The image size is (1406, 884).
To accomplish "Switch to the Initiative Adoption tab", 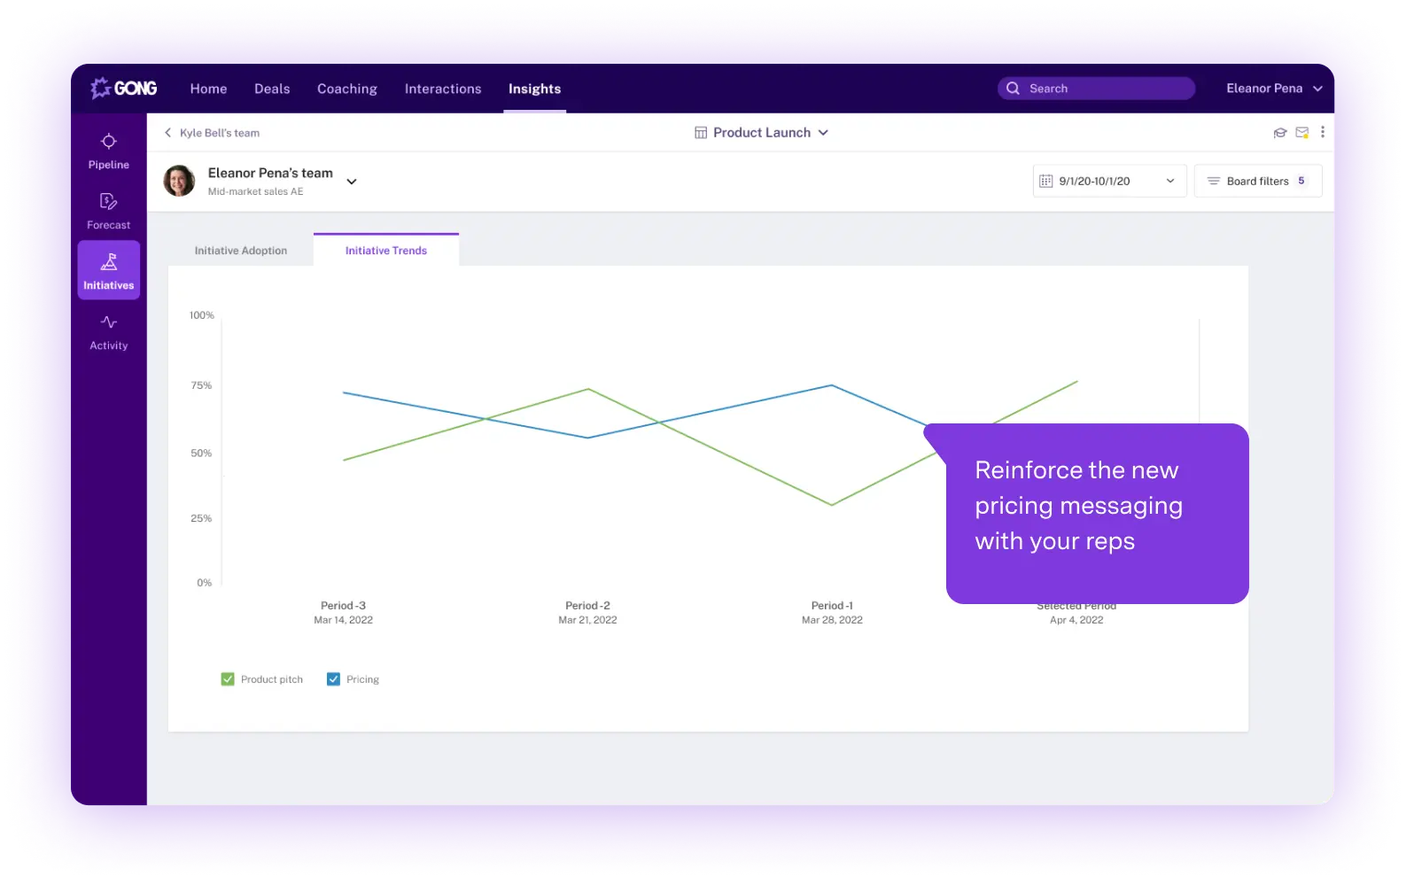I will pos(241,251).
